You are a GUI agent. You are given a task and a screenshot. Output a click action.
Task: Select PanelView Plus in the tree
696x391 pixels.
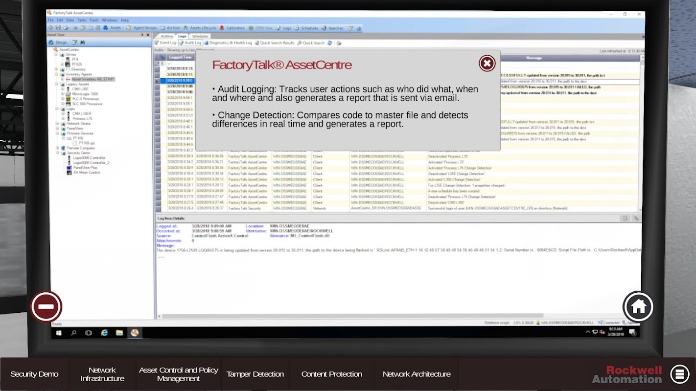point(85,168)
